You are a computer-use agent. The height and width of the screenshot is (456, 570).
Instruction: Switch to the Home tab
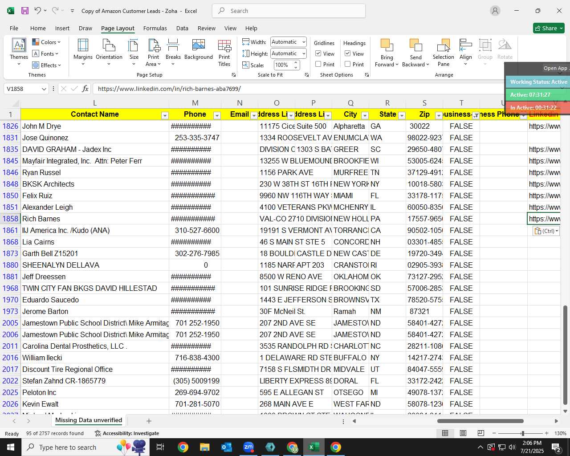[x=38, y=28]
